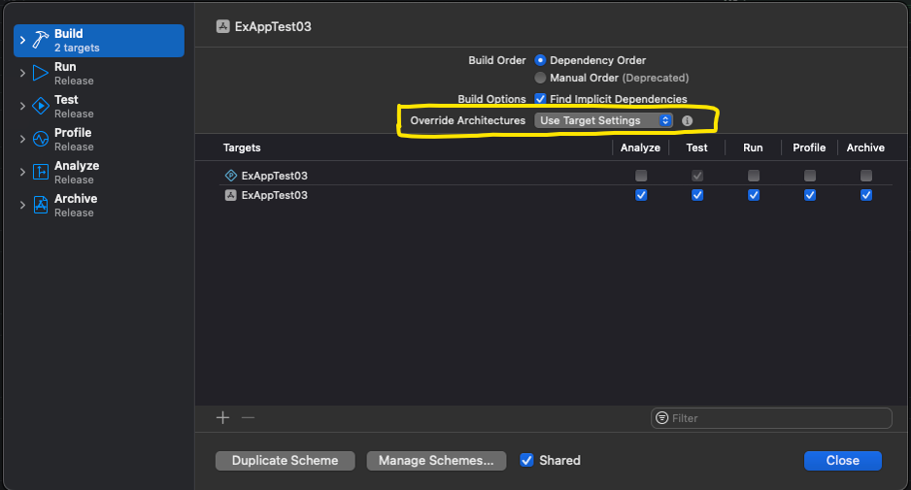The image size is (911, 490).
Task: Click the Profile instrument icon in sidebar
Action: tap(40, 140)
